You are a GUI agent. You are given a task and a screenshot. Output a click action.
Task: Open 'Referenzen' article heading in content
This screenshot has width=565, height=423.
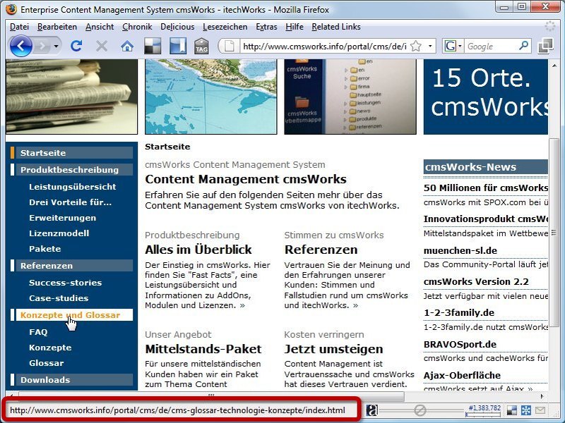[321, 250]
